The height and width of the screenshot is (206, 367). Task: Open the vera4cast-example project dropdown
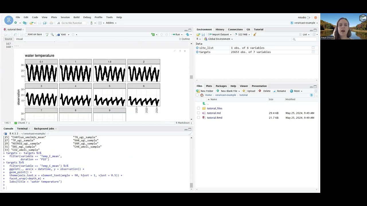point(304,23)
